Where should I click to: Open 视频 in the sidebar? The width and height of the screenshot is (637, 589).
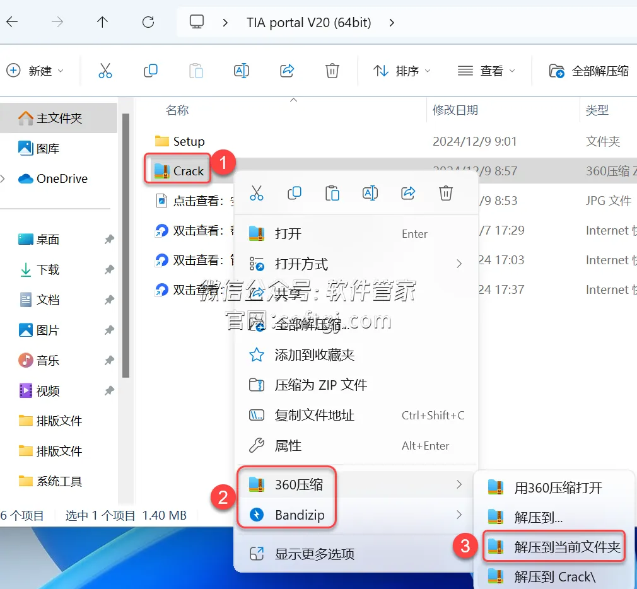coord(39,391)
